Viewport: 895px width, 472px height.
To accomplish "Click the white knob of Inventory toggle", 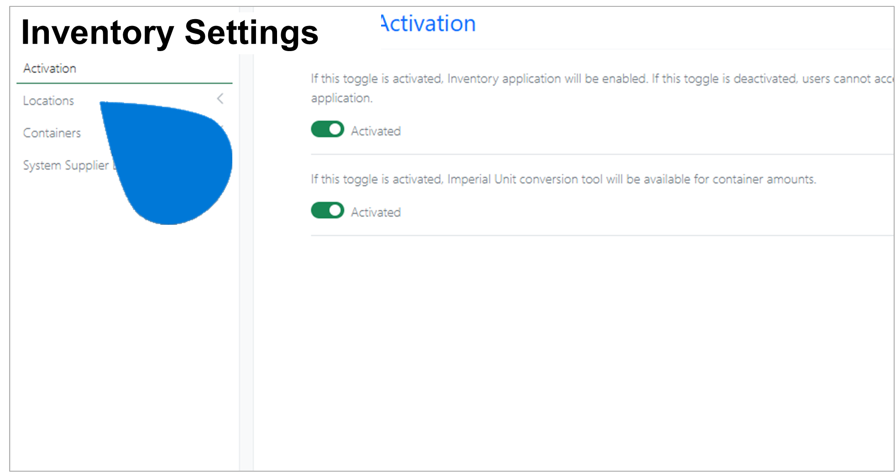I will tap(336, 130).
